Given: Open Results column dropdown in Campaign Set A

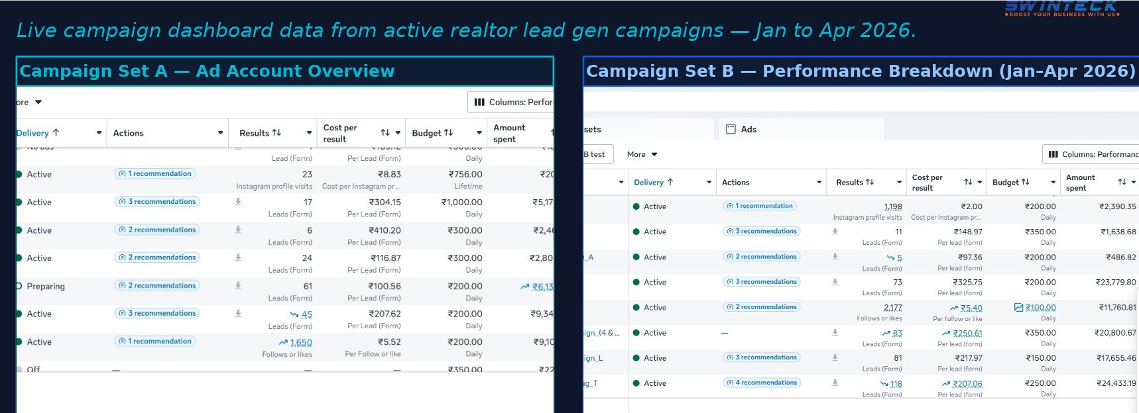Looking at the screenshot, I should click(309, 133).
